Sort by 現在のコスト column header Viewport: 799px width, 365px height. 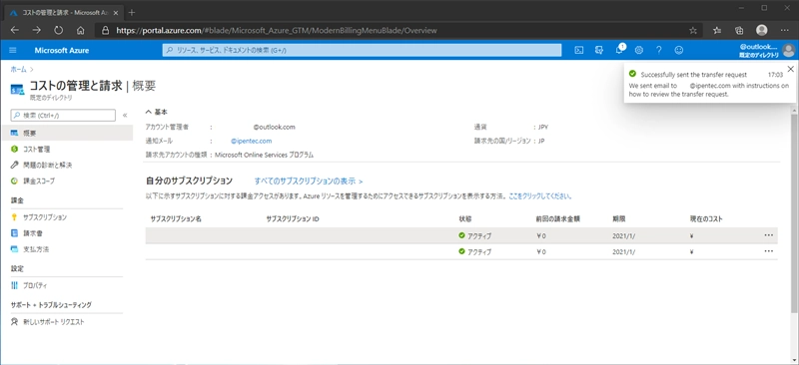click(x=706, y=218)
